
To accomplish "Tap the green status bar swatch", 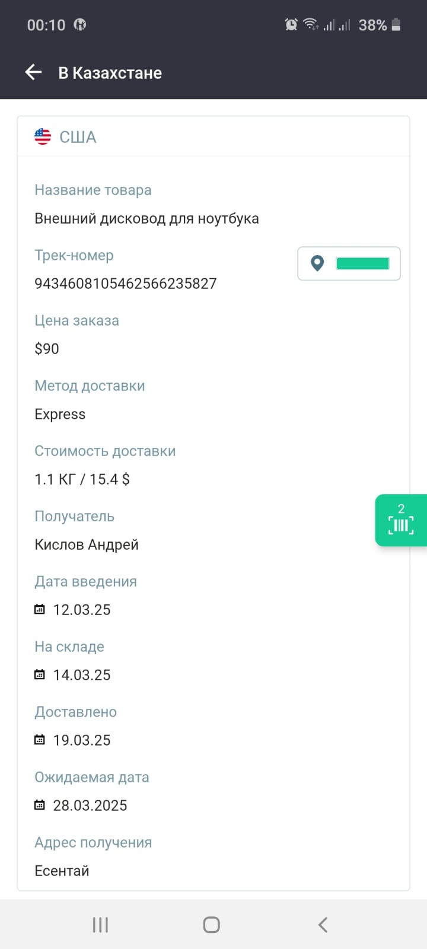I will [x=362, y=263].
